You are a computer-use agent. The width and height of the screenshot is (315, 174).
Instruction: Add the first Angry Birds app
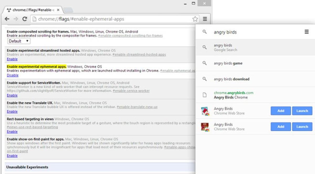[281, 111]
